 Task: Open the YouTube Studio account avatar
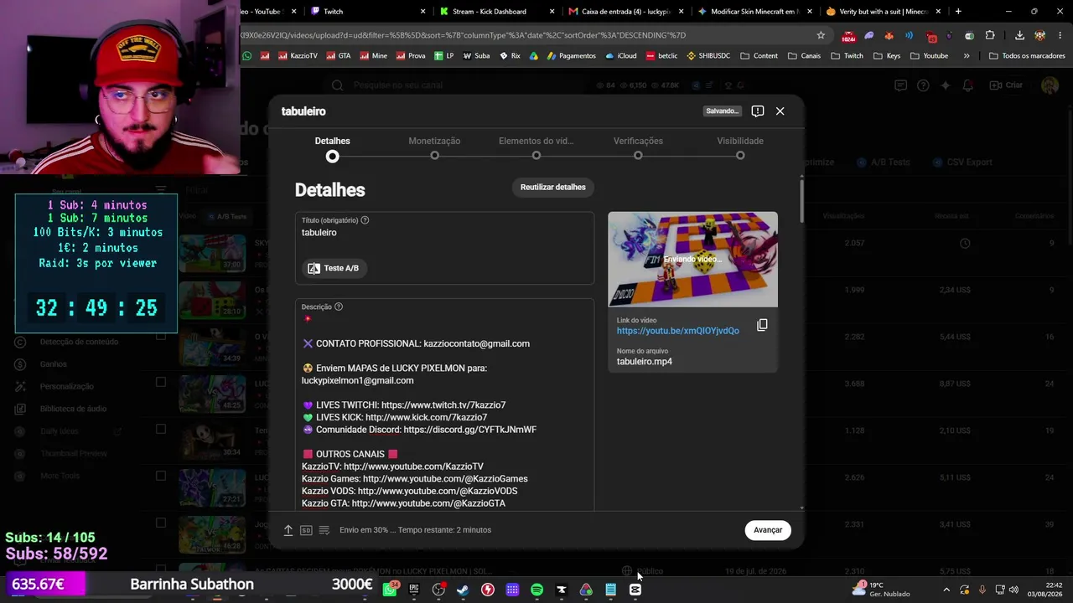pos(1050,85)
